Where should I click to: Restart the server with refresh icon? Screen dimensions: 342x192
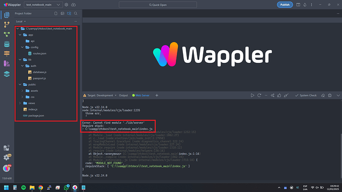pos(259,96)
